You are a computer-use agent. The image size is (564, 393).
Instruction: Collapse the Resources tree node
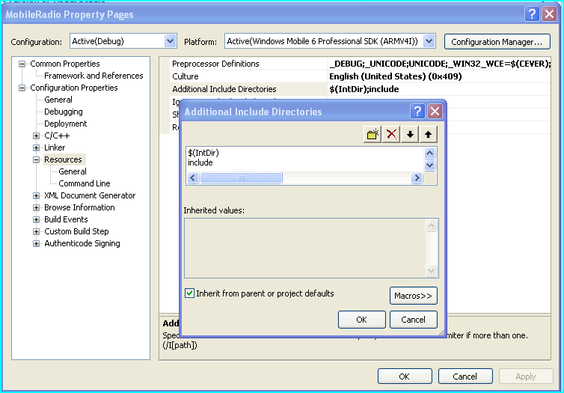point(37,159)
